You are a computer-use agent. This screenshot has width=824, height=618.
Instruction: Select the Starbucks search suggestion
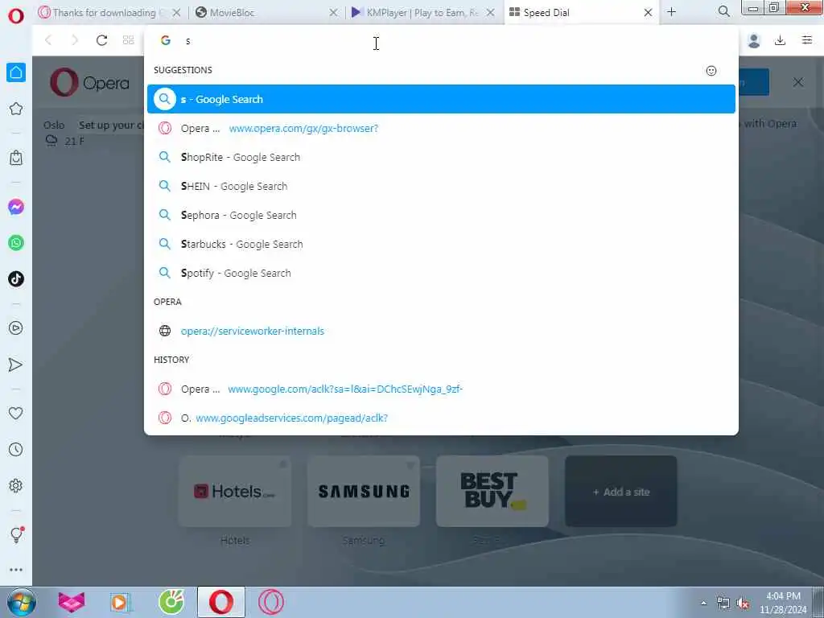coord(441,244)
